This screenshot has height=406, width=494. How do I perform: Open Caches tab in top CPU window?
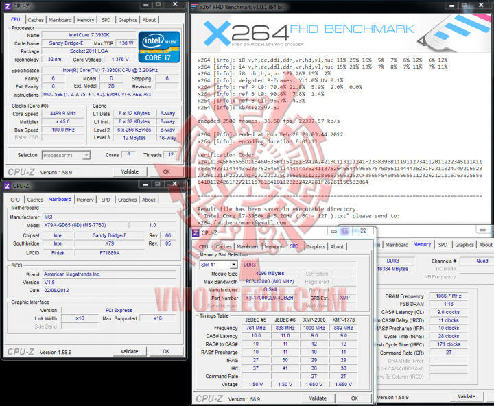(36, 20)
